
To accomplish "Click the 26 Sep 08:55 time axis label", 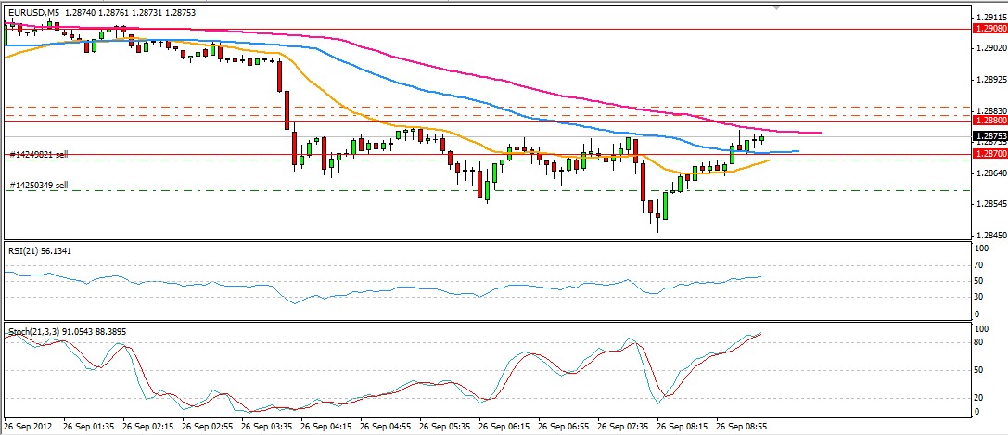I will pyautogui.click(x=739, y=428).
